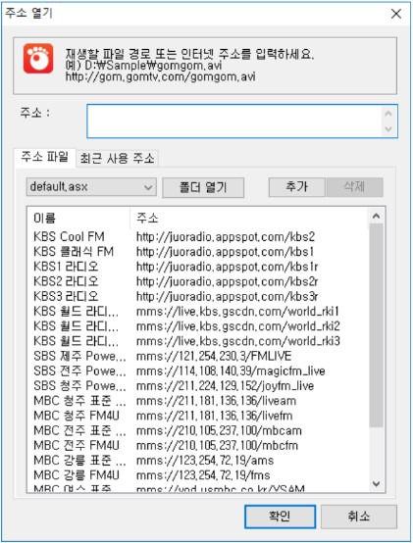Click the address mms://123.254.72.19/ams

[205, 461]
